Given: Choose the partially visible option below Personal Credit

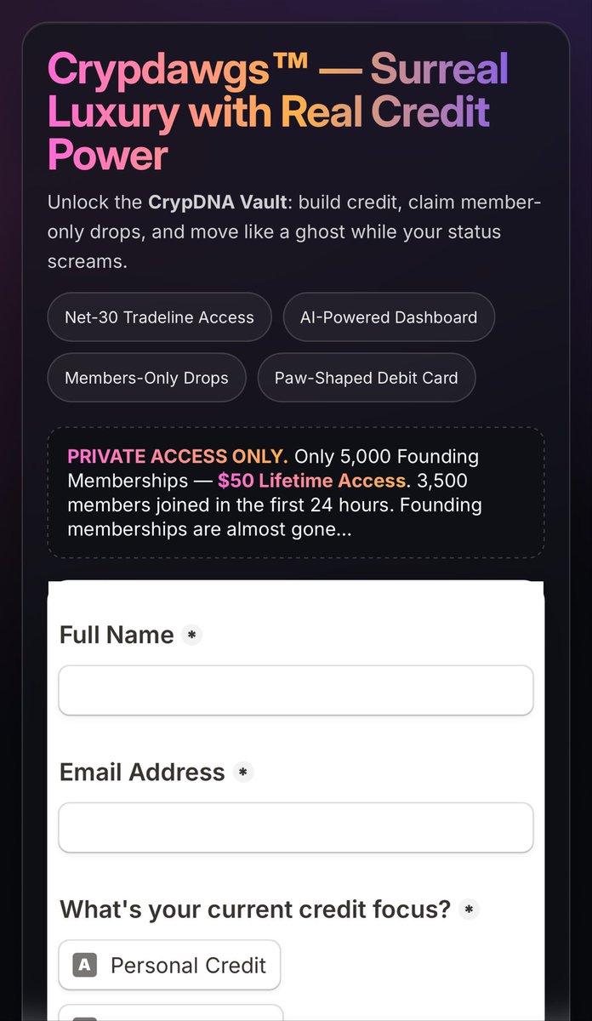Looking at the screenshot, I should (x=171, y=1012).
